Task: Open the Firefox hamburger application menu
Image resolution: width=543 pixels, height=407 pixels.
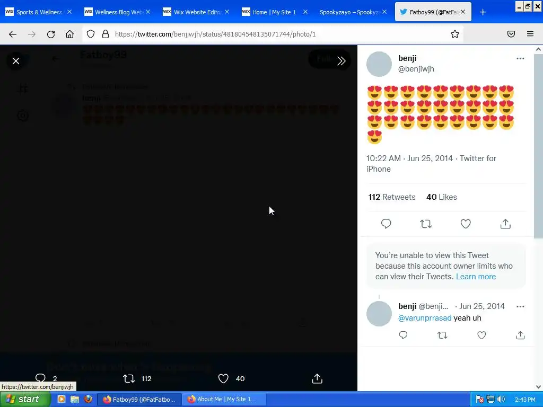Action: 530,34
